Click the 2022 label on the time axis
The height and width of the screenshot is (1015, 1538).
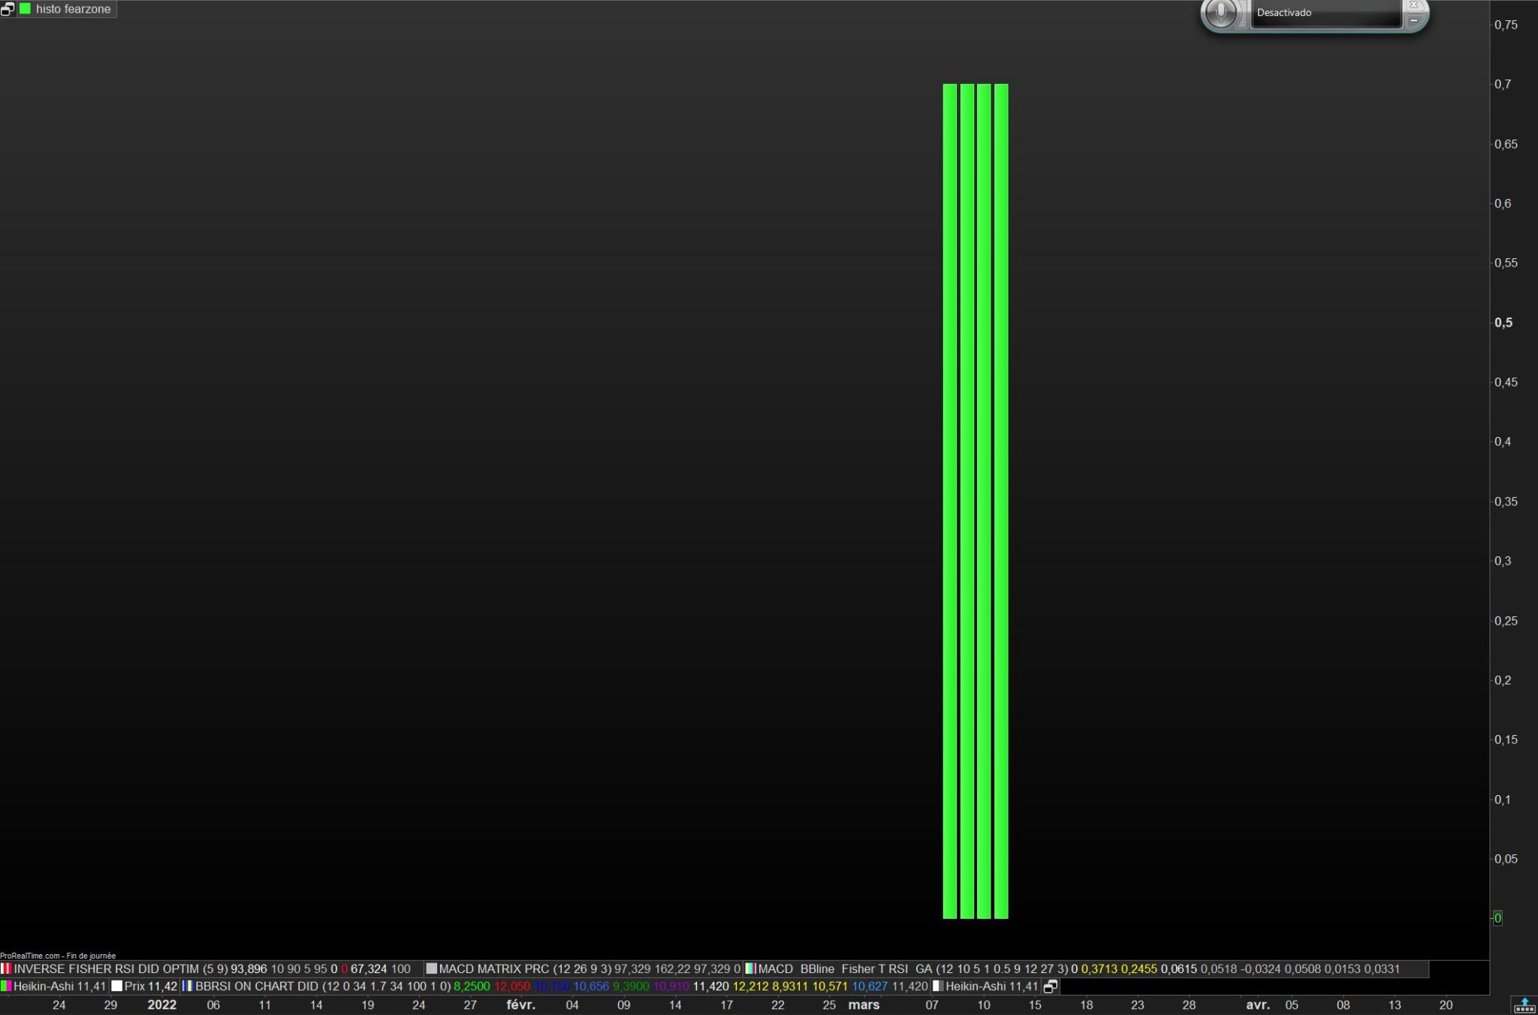tap(161, 1005)
